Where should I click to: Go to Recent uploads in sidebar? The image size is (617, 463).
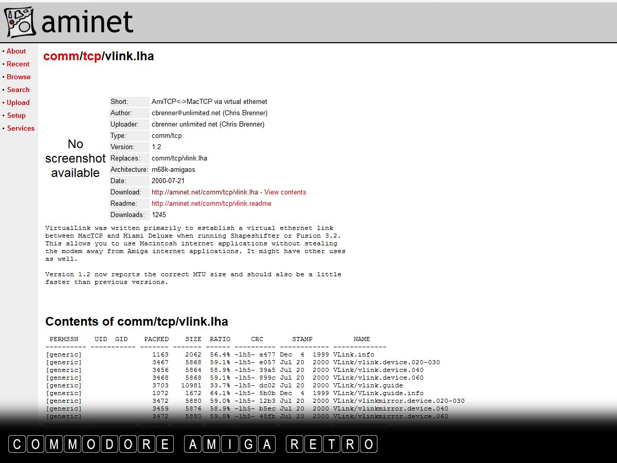pyautogui.click(x=18, y=64)
